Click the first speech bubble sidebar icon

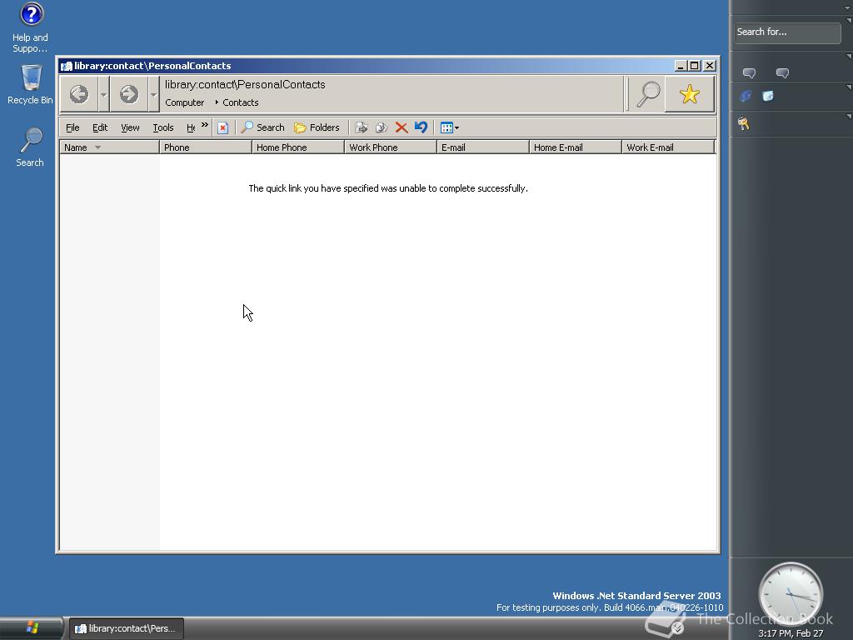[749, 73]
